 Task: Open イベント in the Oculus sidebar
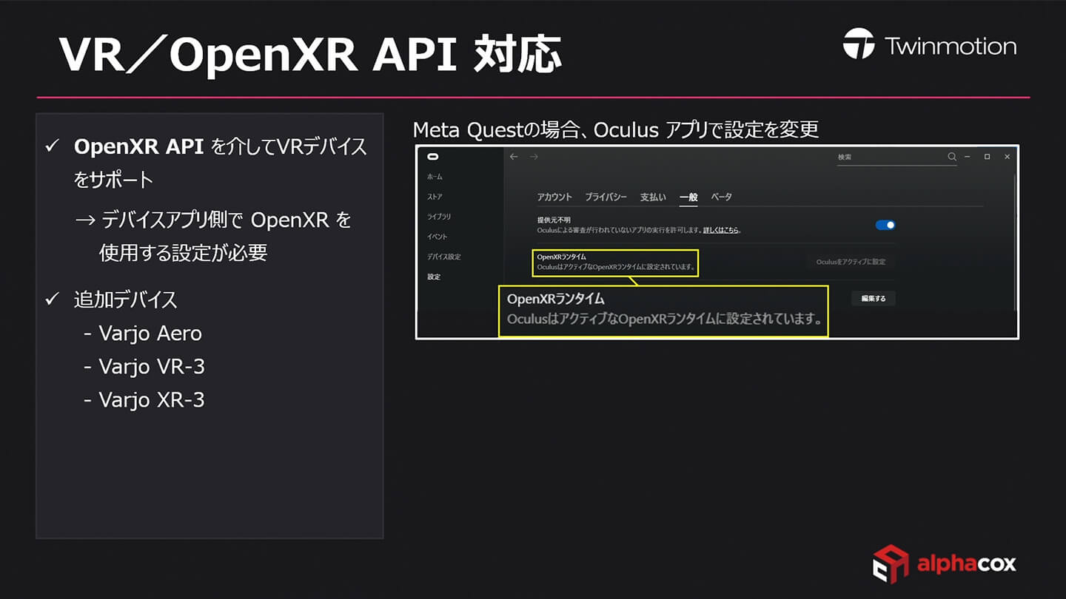point(437,237)
